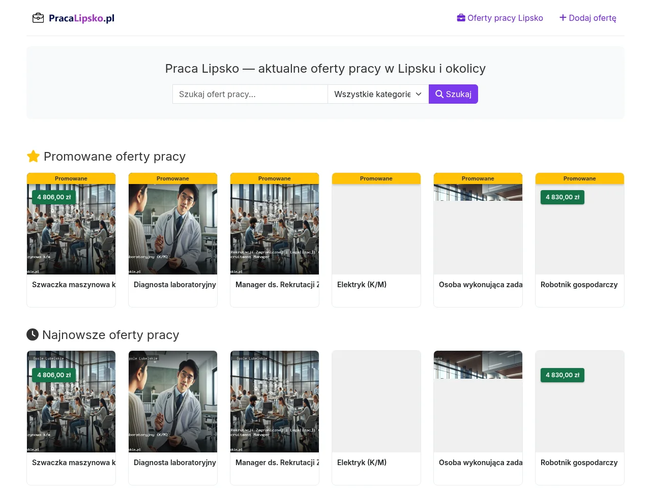Click newest Szwaczka maszynowa title
651x488 pixels.
tap(74, 463)
